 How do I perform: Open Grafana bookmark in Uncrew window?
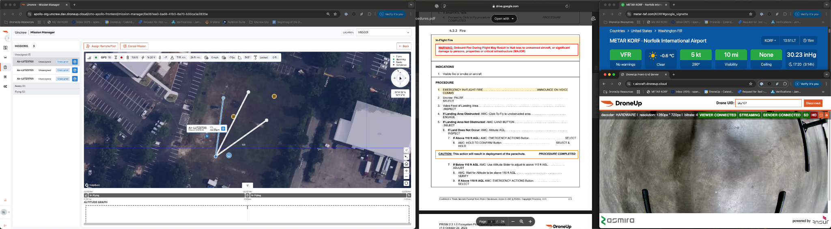tap(212, 22)
